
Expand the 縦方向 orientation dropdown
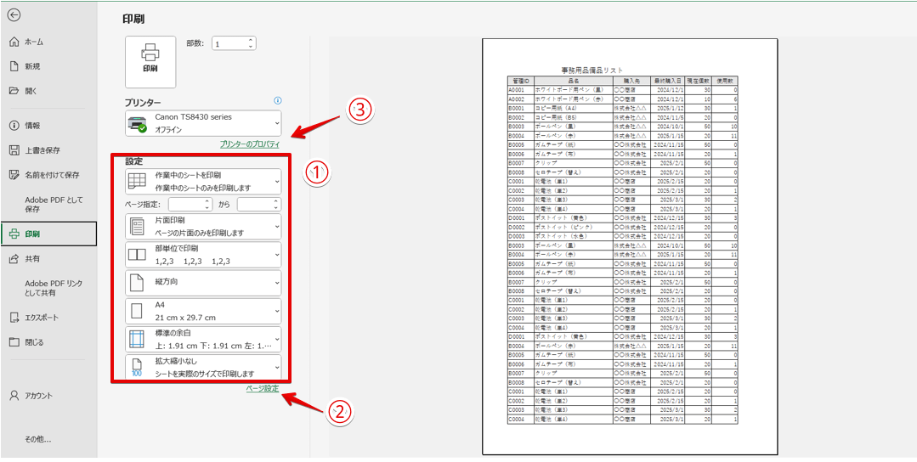(203, 282)
